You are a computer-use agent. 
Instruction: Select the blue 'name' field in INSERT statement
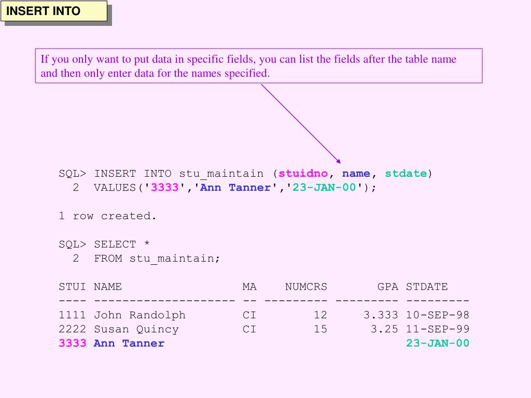click(x=356, y=173)
